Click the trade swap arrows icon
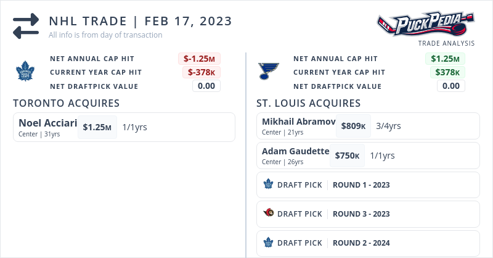 tap(26, 26)
